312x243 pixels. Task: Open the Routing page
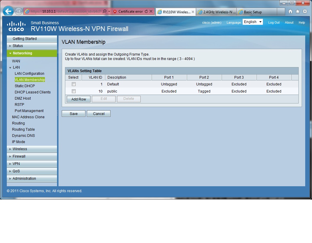18,123
